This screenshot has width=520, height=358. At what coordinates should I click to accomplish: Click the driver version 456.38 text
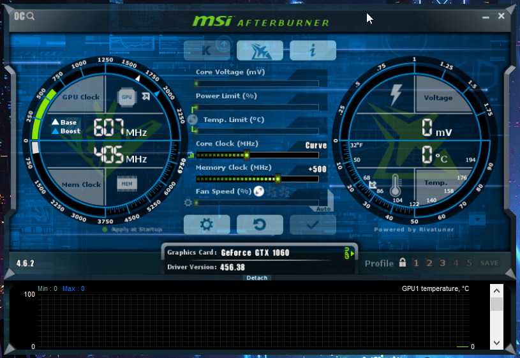(x=232, y=267)
